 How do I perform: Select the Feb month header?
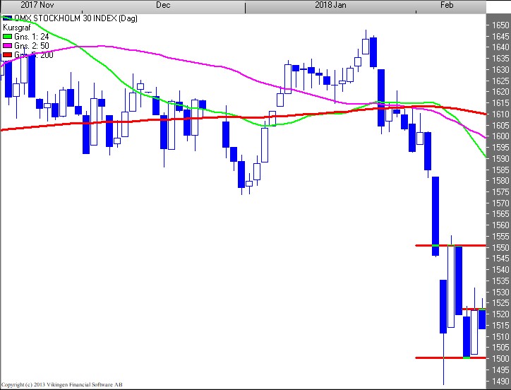tap(447, 5)
